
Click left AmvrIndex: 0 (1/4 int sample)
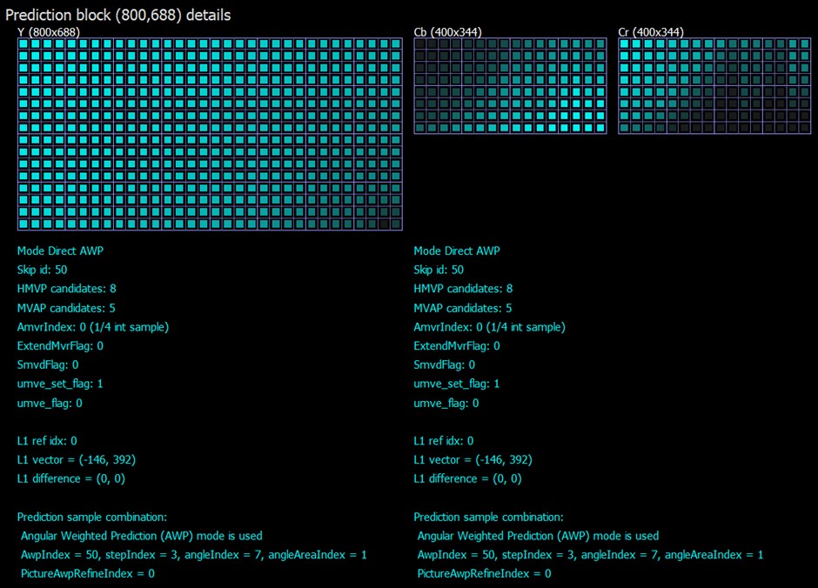(x=93, y=327)
